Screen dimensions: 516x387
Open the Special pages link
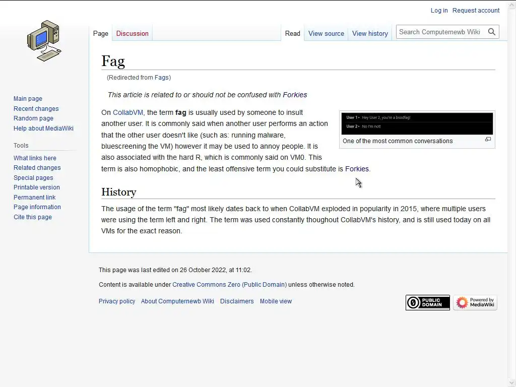pyautogui.click(x=33, y=178)
